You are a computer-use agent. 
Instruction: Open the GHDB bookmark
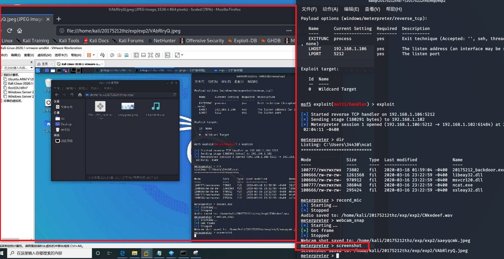[271, 41]
